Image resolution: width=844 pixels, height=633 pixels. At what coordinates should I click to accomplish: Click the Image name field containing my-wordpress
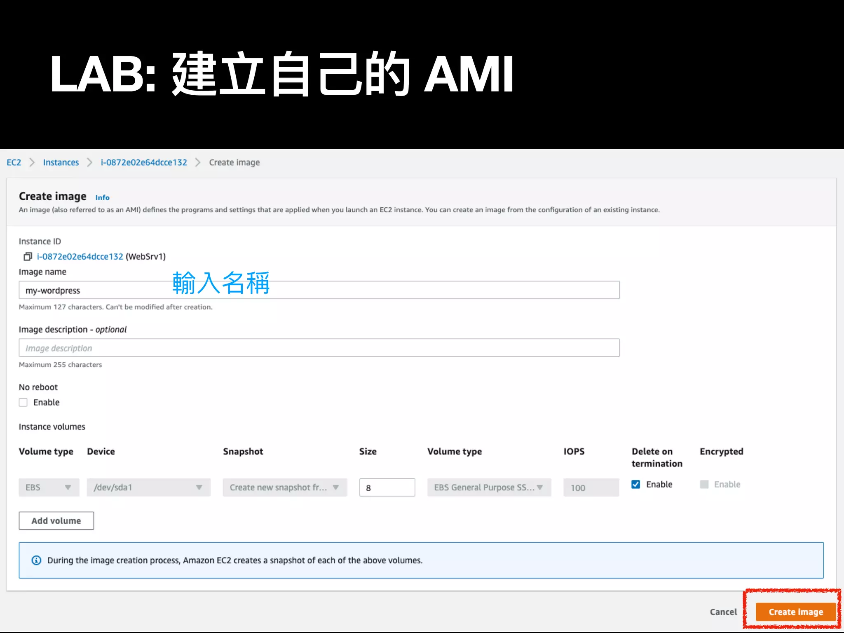click(319, 290)
